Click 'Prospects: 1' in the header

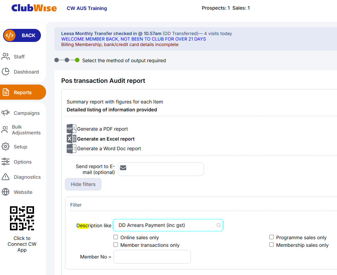216,8
